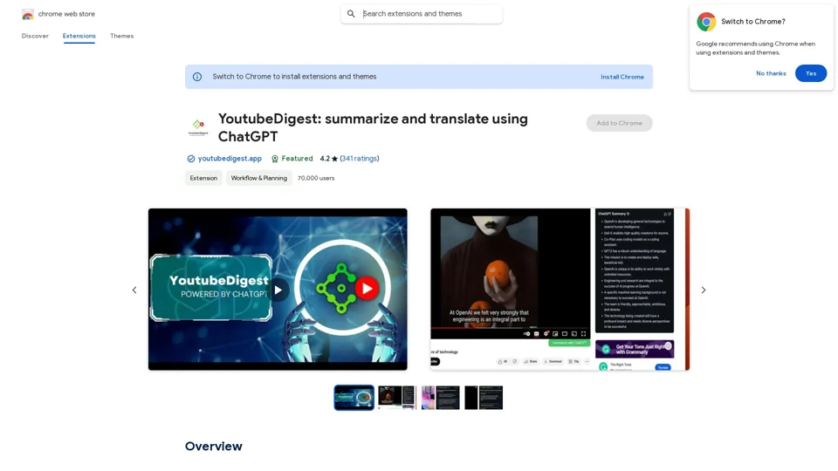Select the Extensions tab
The width and height of the screenshot is (838, 471).
pos(79,36)
